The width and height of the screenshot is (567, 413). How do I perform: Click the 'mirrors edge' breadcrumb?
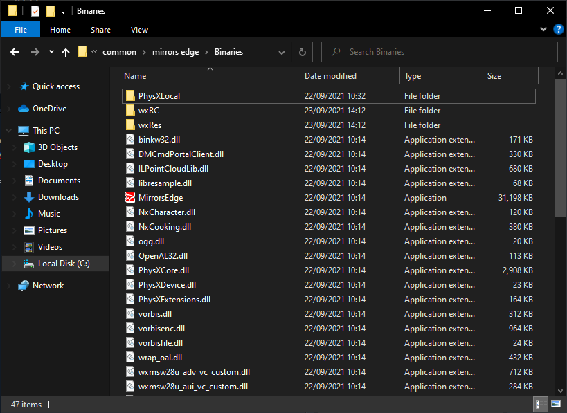coord(175,52)
